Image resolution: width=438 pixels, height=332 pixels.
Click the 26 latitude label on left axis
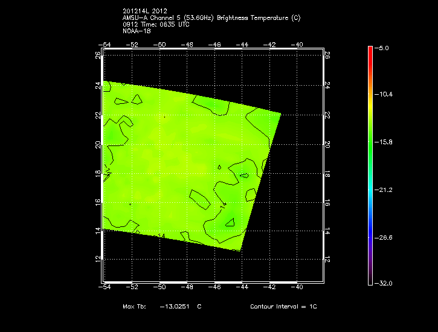pyautogui.click(x=98, y=55)
